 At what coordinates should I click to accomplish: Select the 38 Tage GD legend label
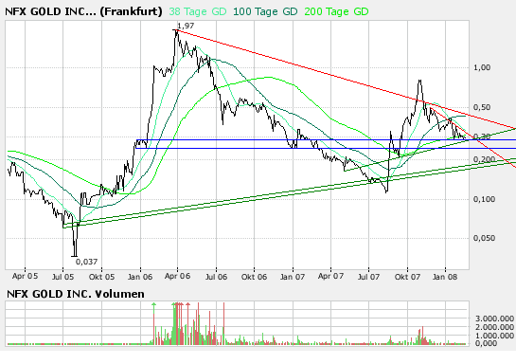198,11
